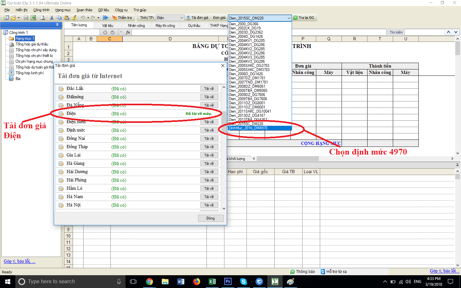Open the Dữ liệu menu

(103, 10)
